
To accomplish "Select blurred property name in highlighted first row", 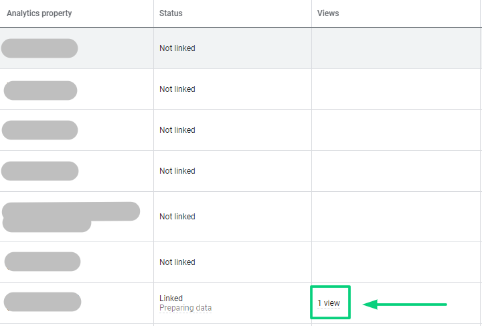I will 39,48.
